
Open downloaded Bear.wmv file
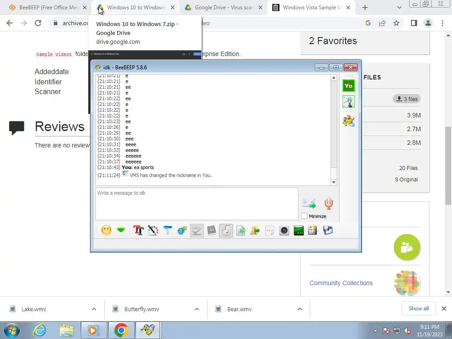pos(239,309)
